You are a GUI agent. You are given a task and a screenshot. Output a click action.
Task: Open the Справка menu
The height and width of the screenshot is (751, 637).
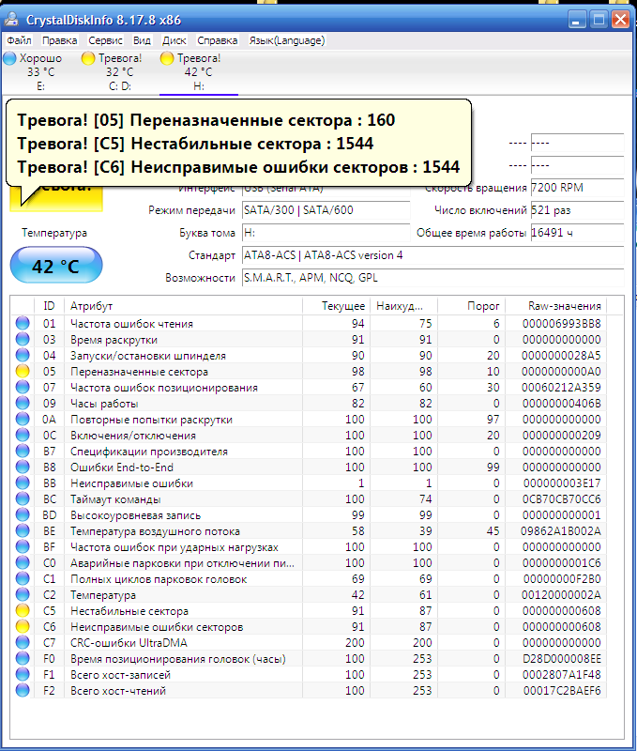tap(218, 40)
